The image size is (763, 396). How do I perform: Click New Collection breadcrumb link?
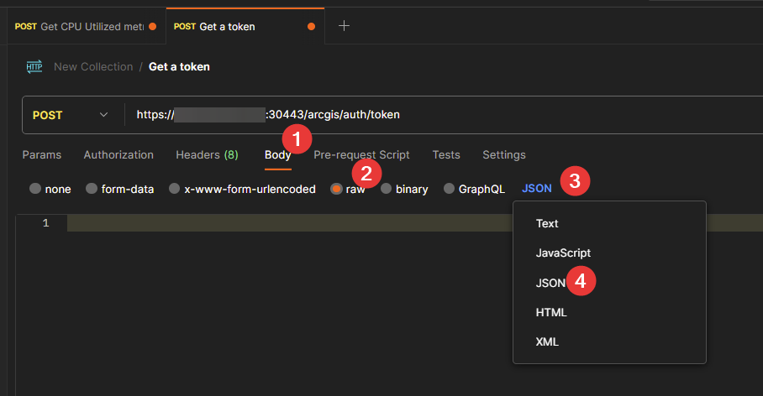[x=93, y=66]
